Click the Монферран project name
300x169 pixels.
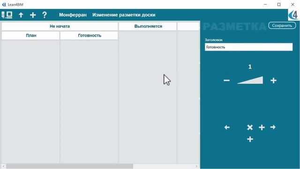tap(73, 15)
